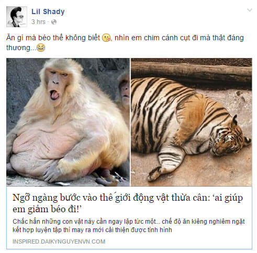Click the laughing tears emoji in post
257x253 pixels.
(41, 48)
